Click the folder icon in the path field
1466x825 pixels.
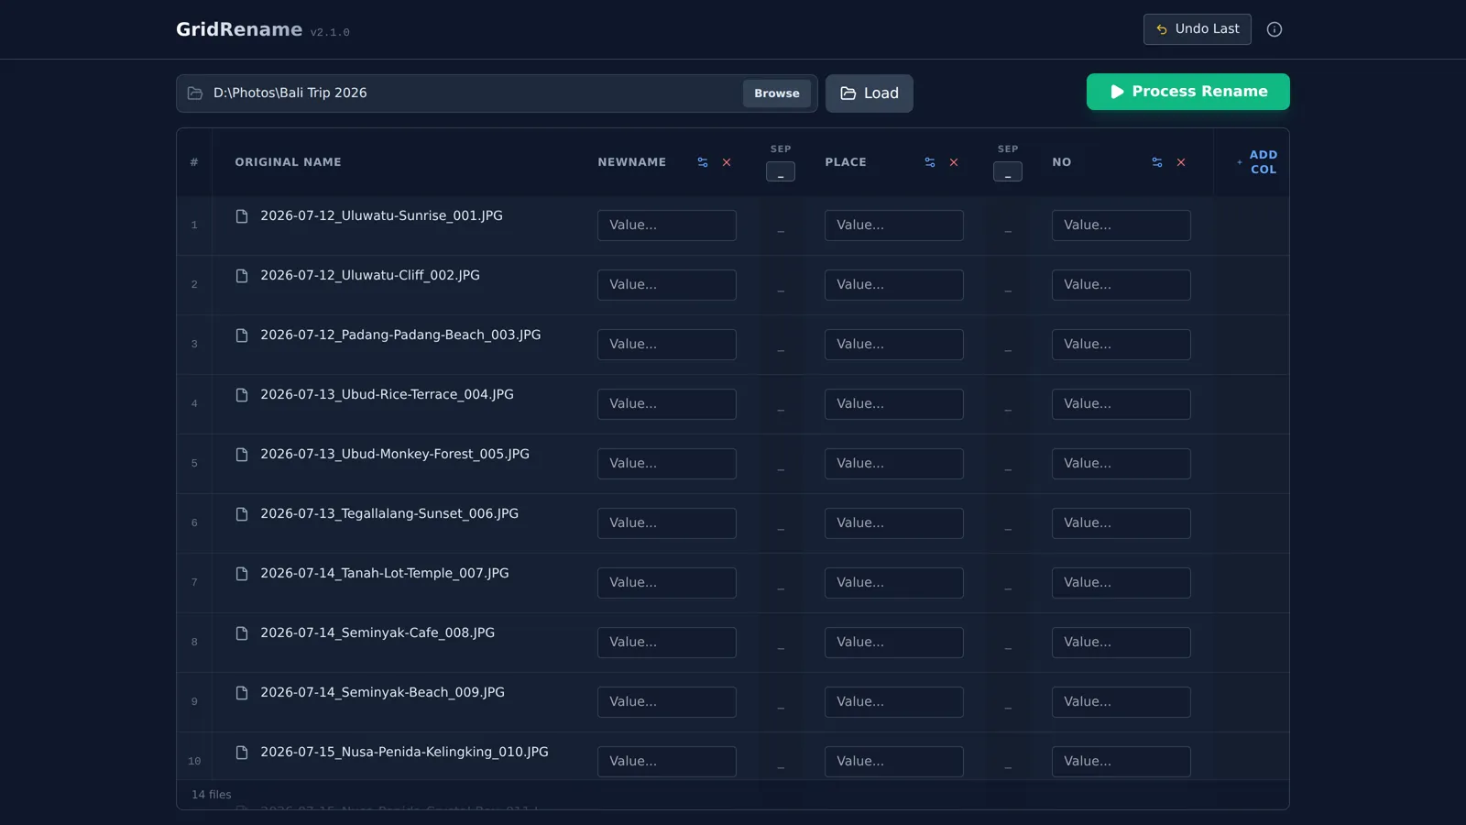tap(195, 93)
